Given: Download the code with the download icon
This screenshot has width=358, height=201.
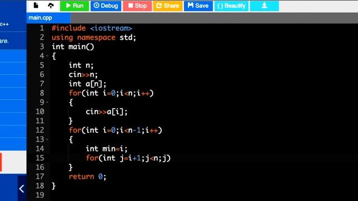Looking at the screenshot, I should coord(265,6).
